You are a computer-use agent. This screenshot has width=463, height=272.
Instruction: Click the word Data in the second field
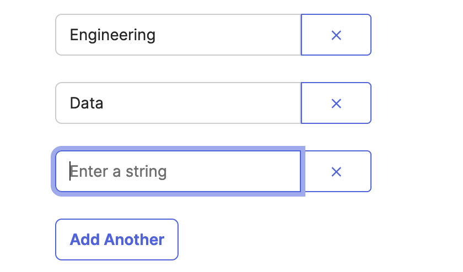point(87,104)
